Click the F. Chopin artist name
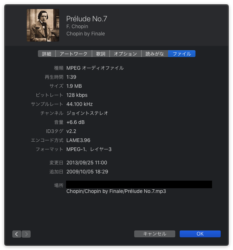Screen dimensions: 233x250 tap(77, 26)
